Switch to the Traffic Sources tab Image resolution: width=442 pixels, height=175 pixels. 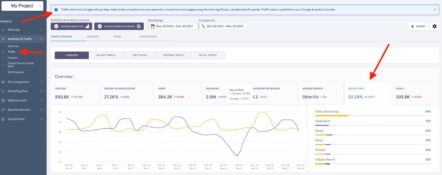pos(61,37)
